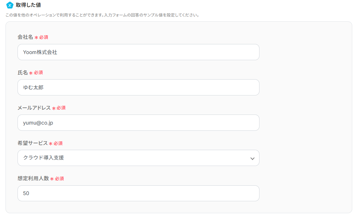Click the 取得した値 heading text
This screenshot has height=220, width=361.
coord(28,5)
